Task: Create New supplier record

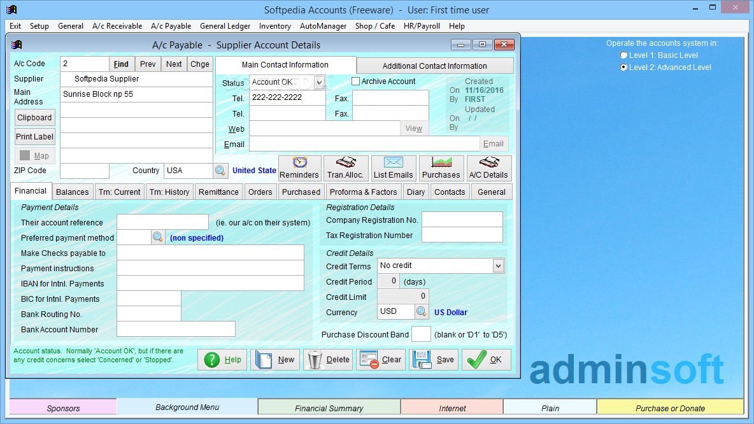Action: point(275,360)
